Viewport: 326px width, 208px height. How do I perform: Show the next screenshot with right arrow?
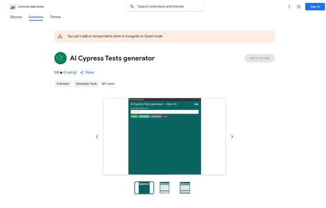point(232,137)
